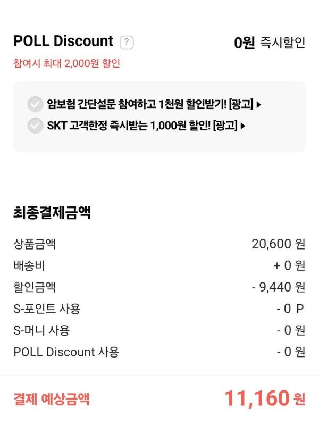Click the 결제 예상금액 label
319x424 pixels.
pos(52,398)
